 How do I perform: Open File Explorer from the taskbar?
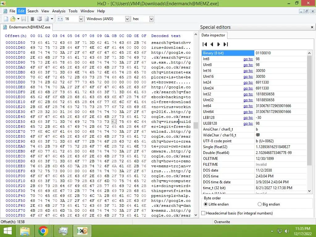pos(25,231)
